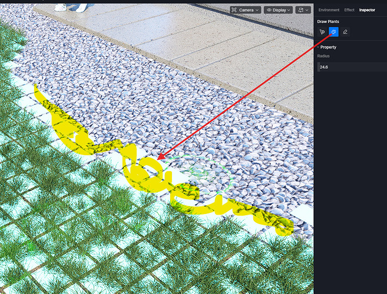387x294 pixels.
Task: Open the Camera dropdown arrow
Action: pyautogui.click(x=257, y=10)
